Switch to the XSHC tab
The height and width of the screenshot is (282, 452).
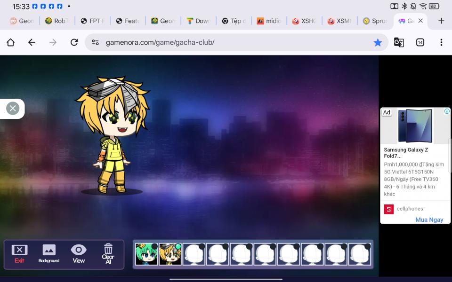pyautogui.click(x=304, y=21)
